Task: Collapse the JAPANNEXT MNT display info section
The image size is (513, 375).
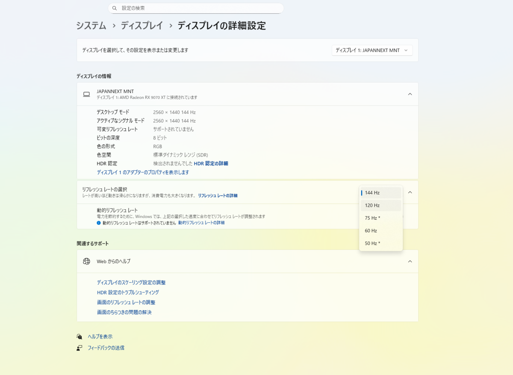Action: pyautogui.click(x=410, y=94)
